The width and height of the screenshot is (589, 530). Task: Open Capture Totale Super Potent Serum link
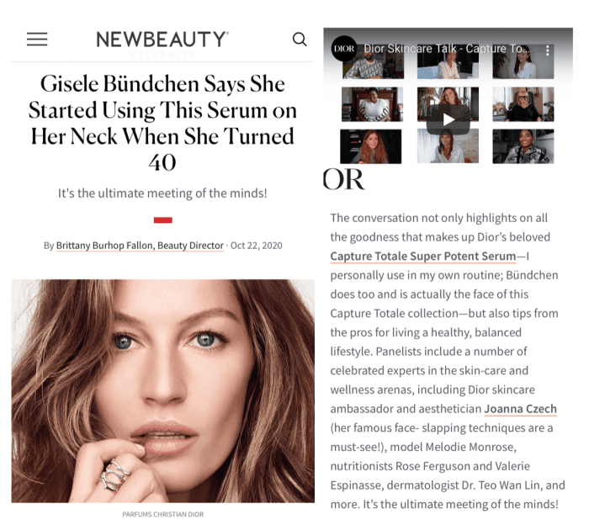click(423, 257)
